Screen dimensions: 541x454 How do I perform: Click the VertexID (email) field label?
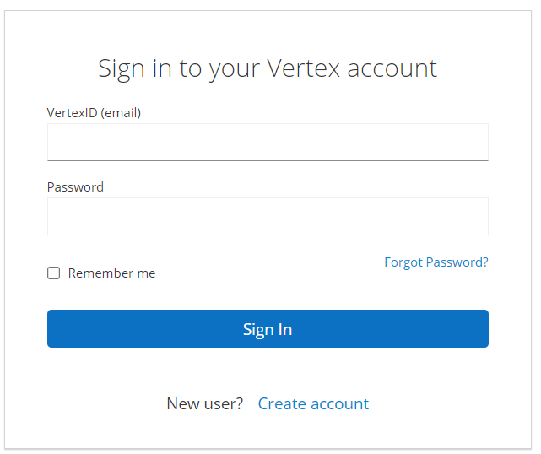point(94,112)
